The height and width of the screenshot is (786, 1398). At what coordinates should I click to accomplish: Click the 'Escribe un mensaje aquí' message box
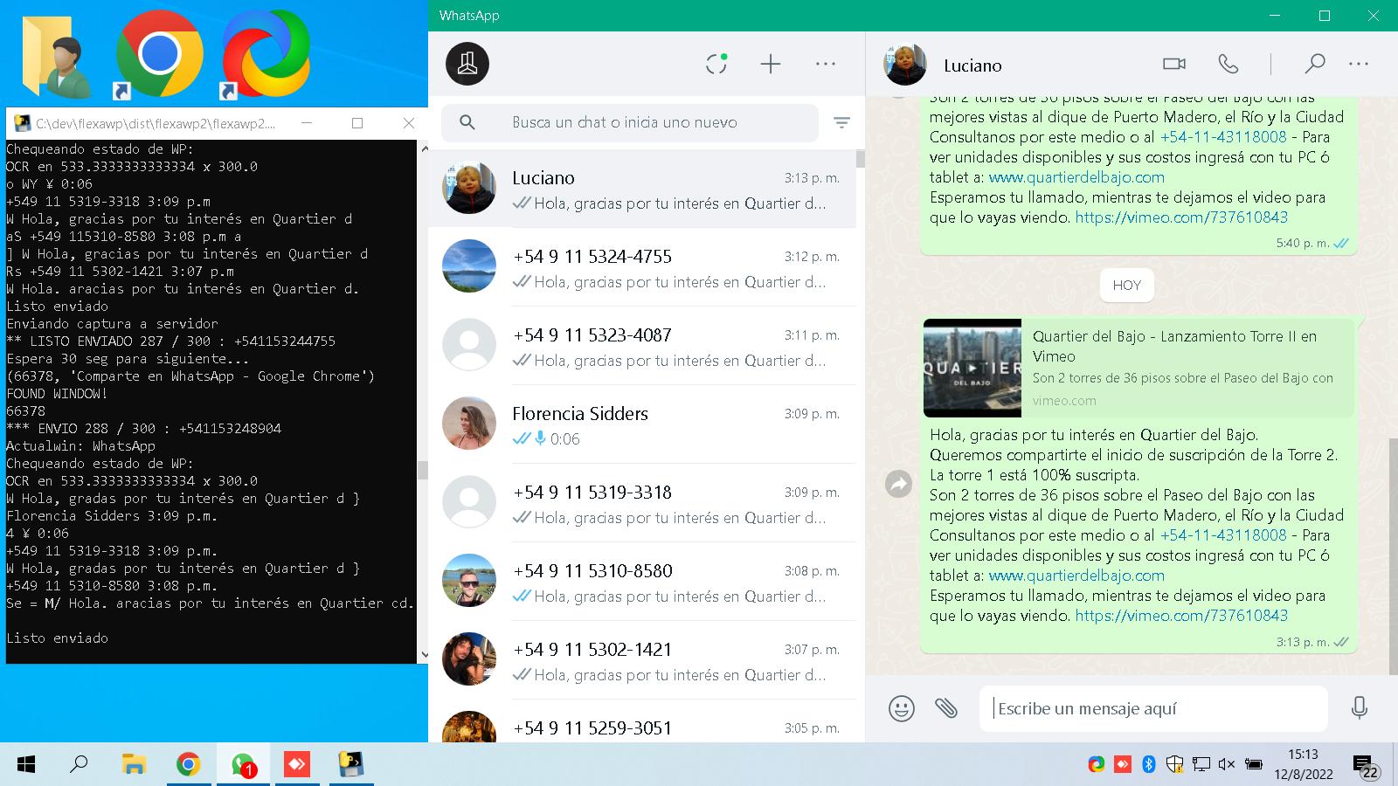pyautogui.click(x=1153, y=708)
